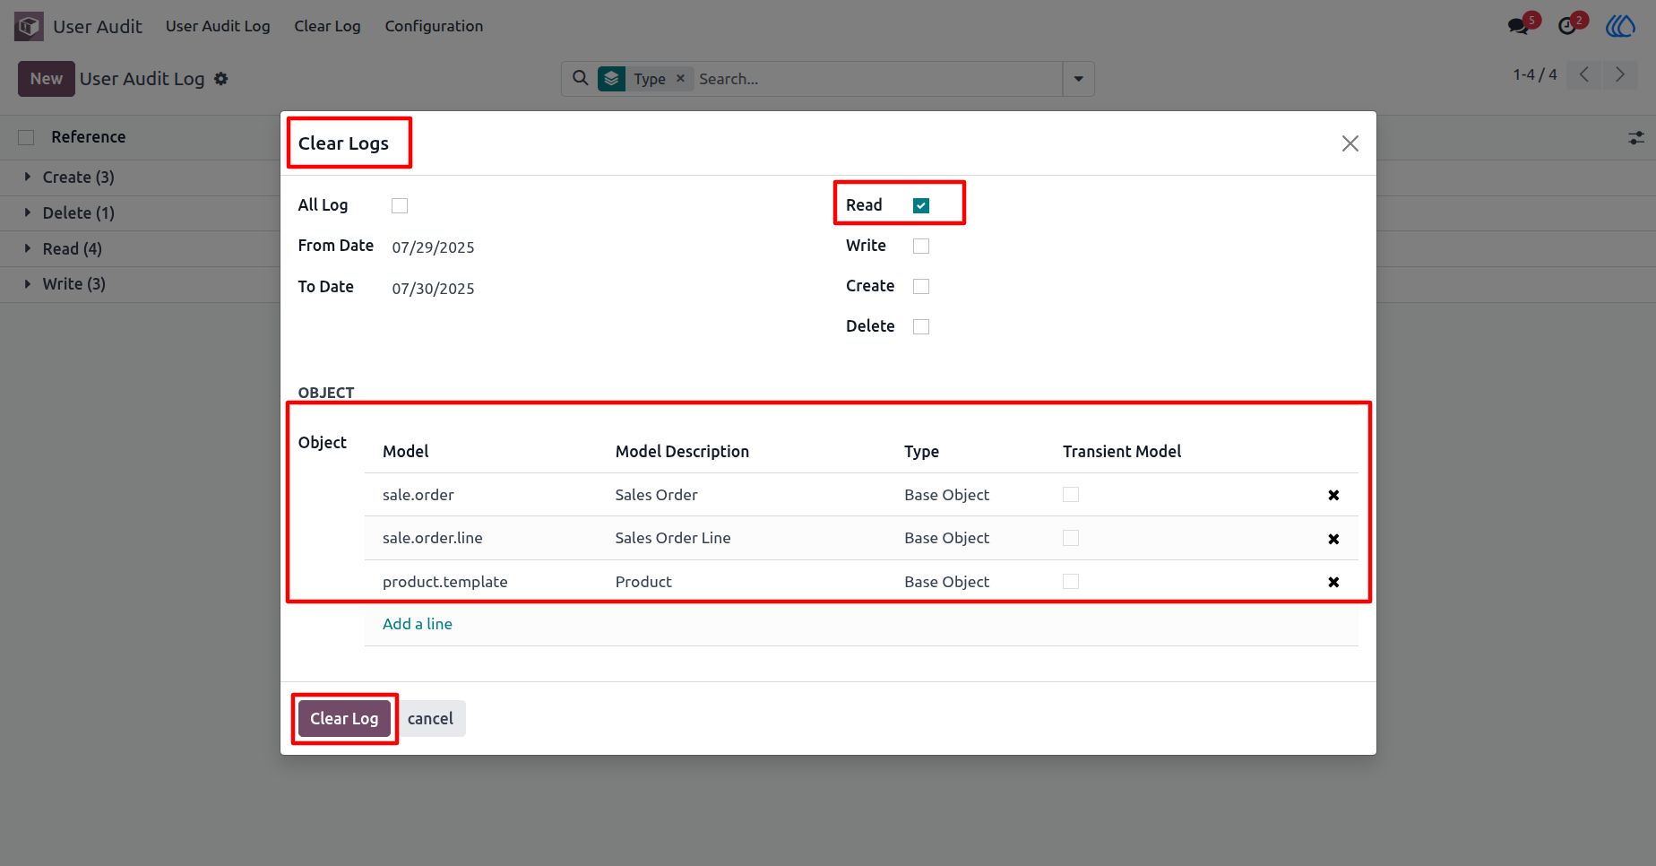1656x866 pixels.
Task: Tick the Create checkbox
Action: click(x=921, y=286)
